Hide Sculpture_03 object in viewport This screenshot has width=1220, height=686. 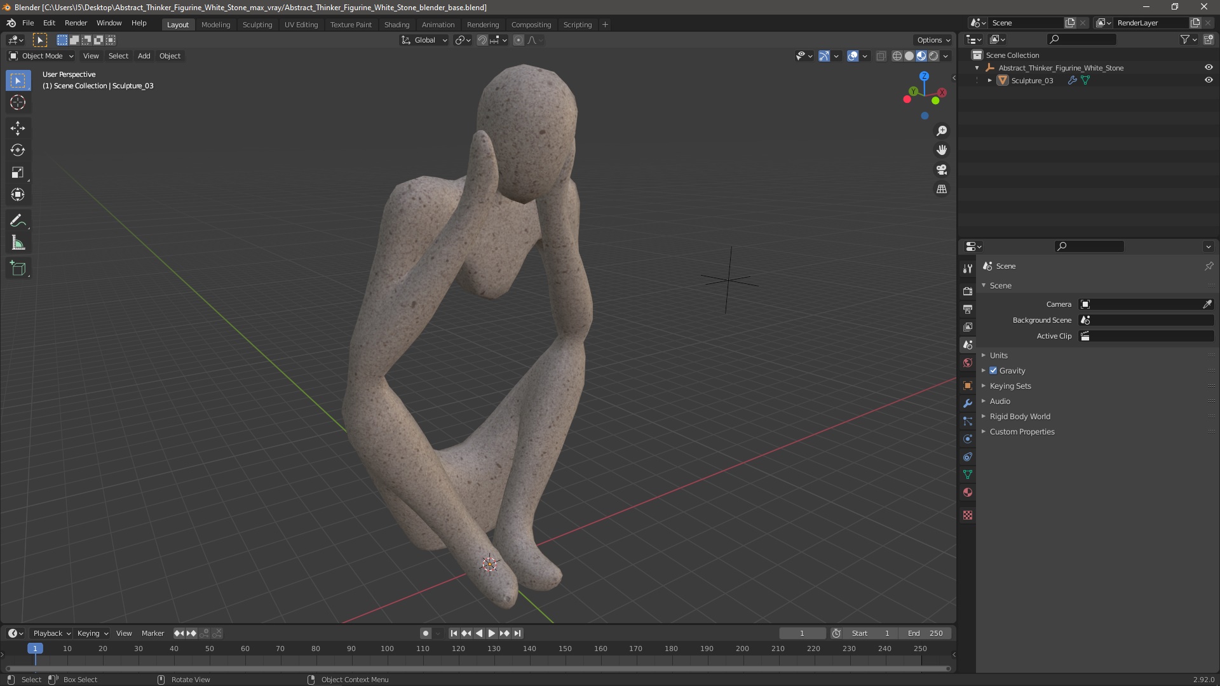point(1209,80)
